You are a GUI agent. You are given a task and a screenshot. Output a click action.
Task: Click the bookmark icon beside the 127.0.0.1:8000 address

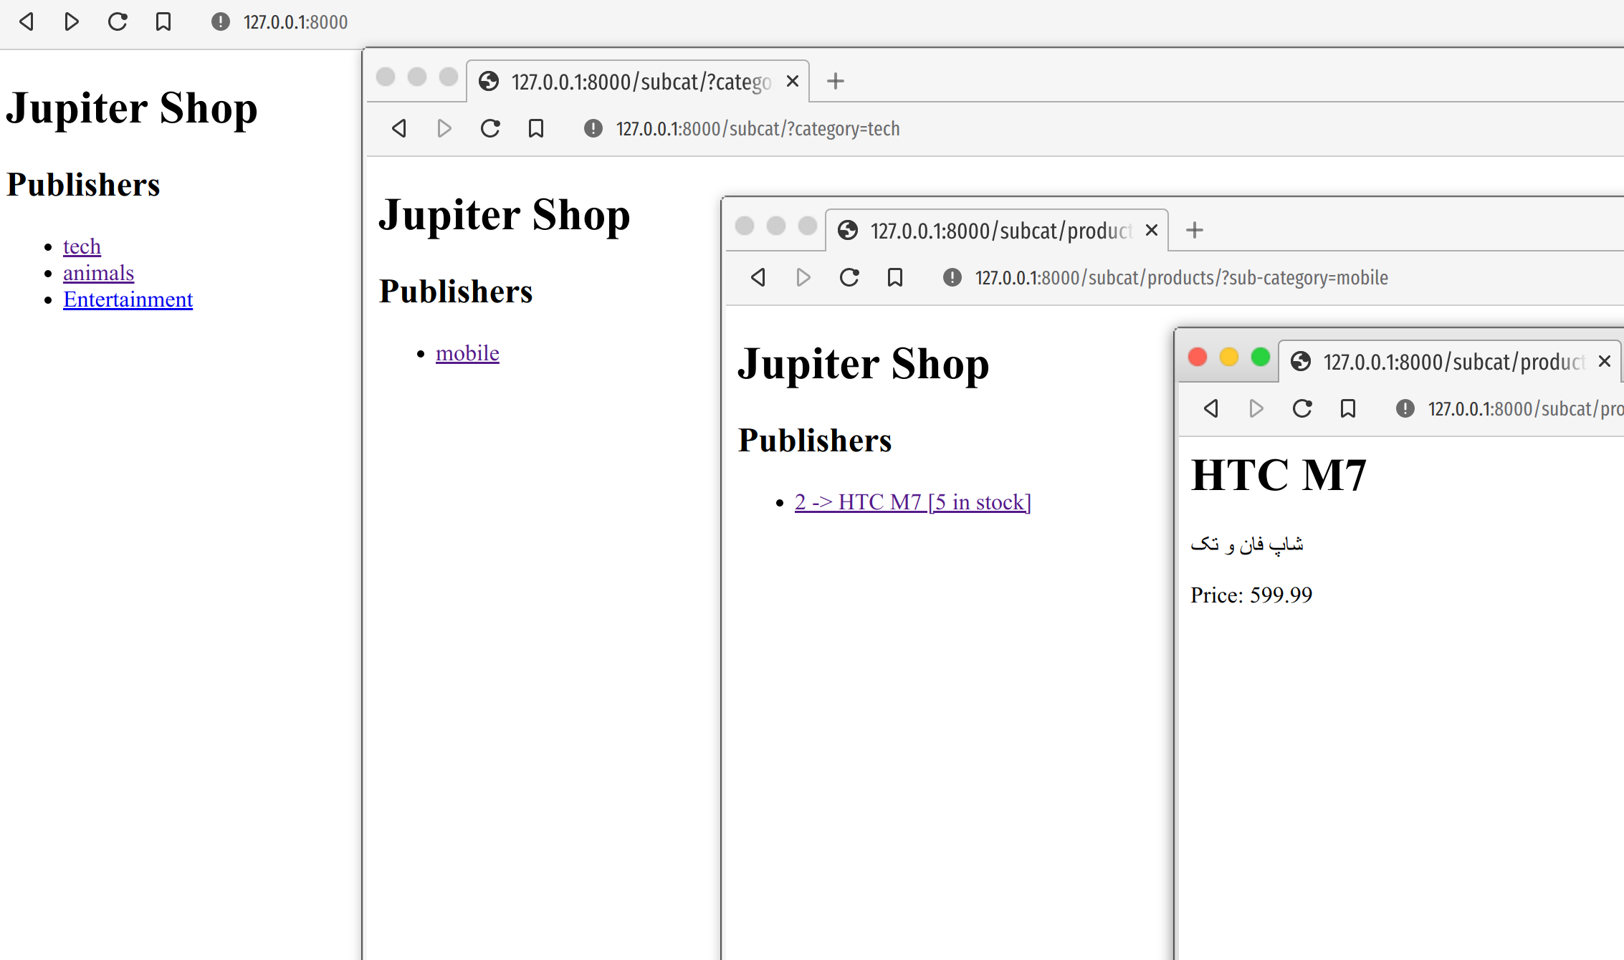pos(163,22)
